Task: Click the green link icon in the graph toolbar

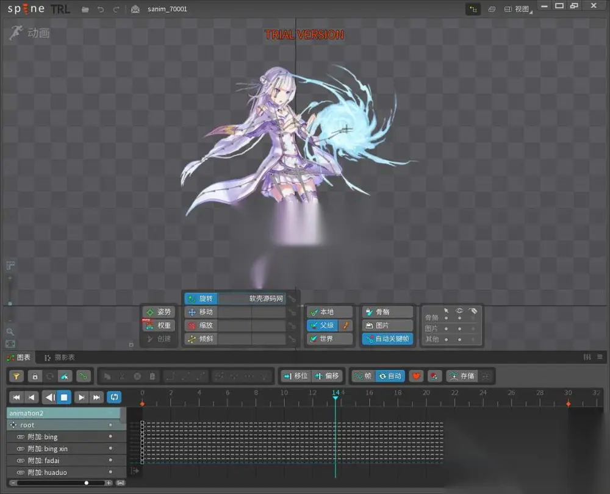Action: point(83,376)
